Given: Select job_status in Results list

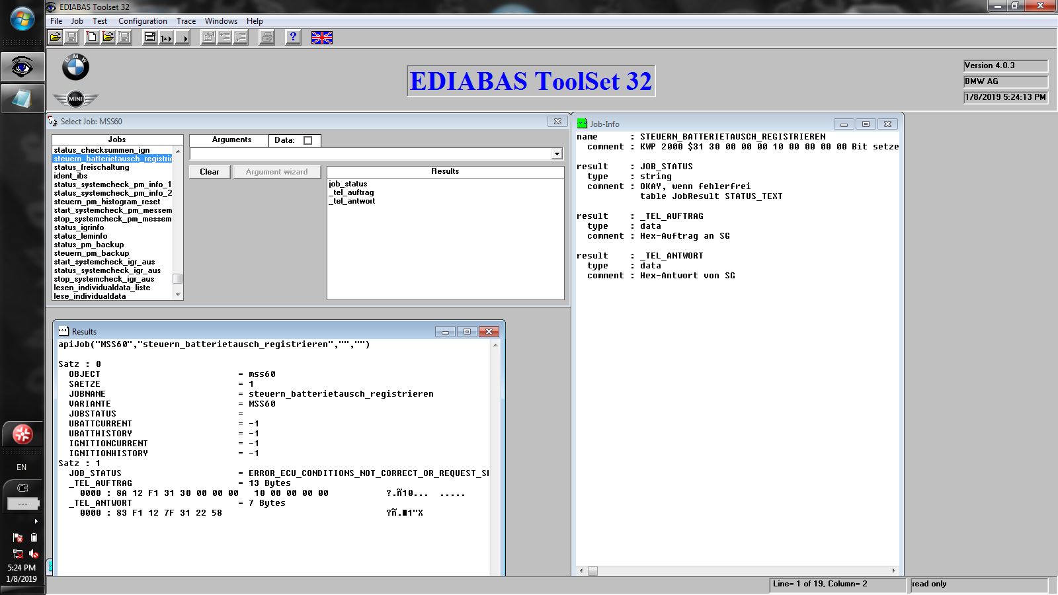Looking at the screenshot, I should [348, 184].
